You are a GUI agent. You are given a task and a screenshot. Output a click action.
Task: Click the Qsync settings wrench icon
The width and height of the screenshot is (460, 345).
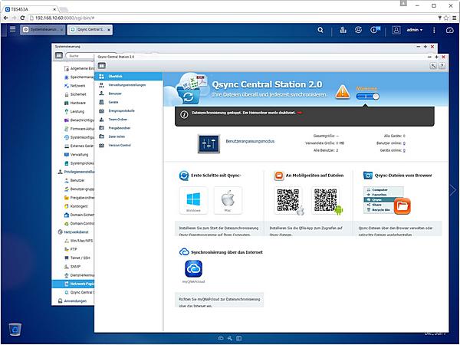pyautogui.click(x=433, y=66)
